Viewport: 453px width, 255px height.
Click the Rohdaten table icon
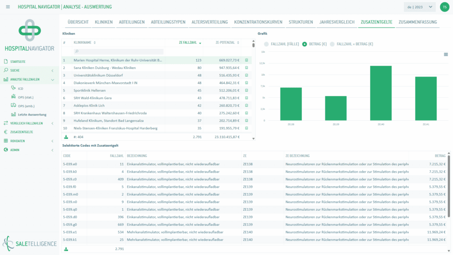click(x=6, y=141)
